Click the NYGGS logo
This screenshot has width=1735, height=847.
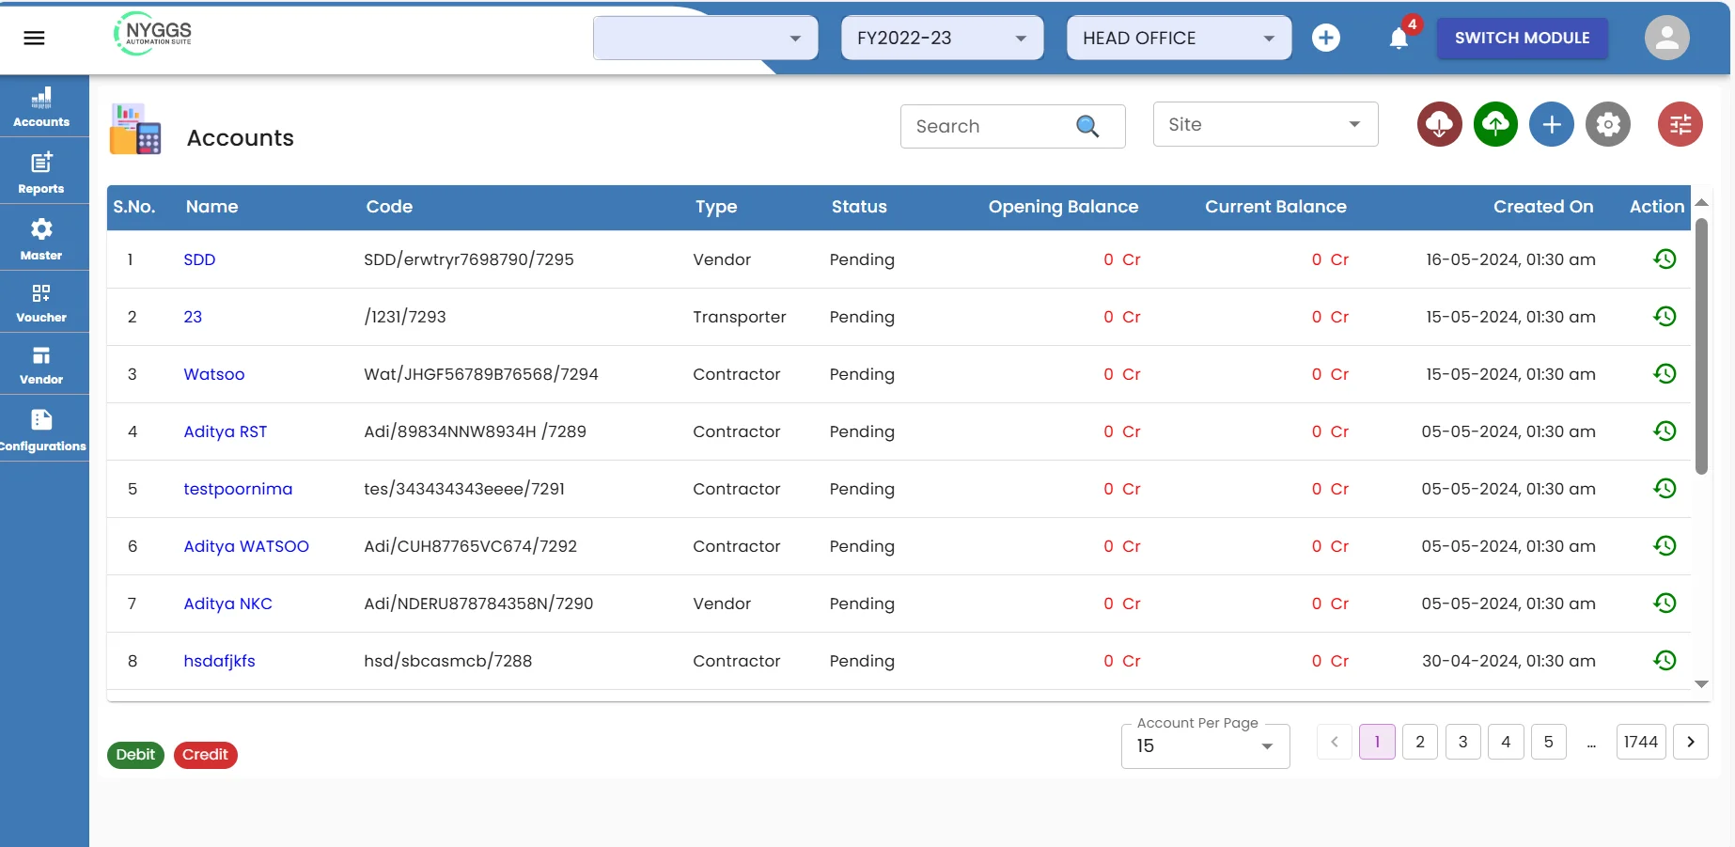[x=153, y=34]
